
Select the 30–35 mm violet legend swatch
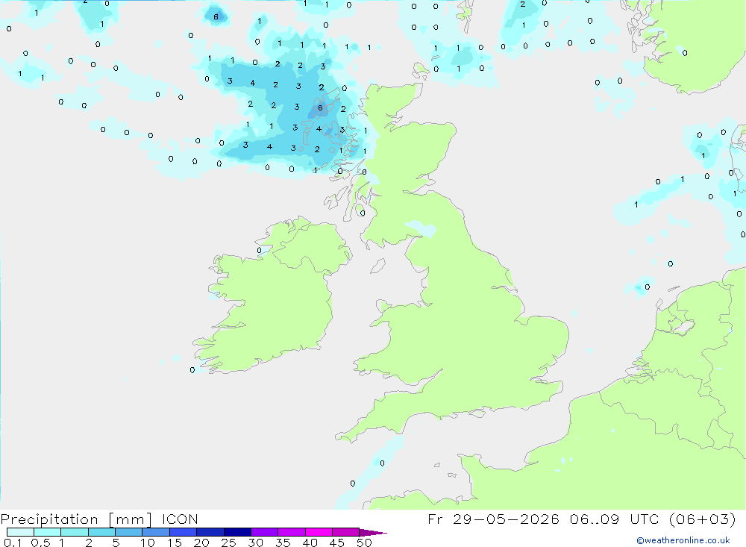[x=265, y=532]
